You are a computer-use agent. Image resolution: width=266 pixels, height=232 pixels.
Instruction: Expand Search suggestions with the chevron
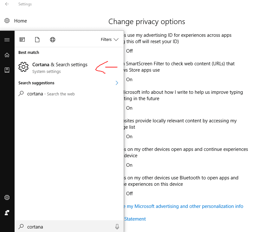coord(117,83)
